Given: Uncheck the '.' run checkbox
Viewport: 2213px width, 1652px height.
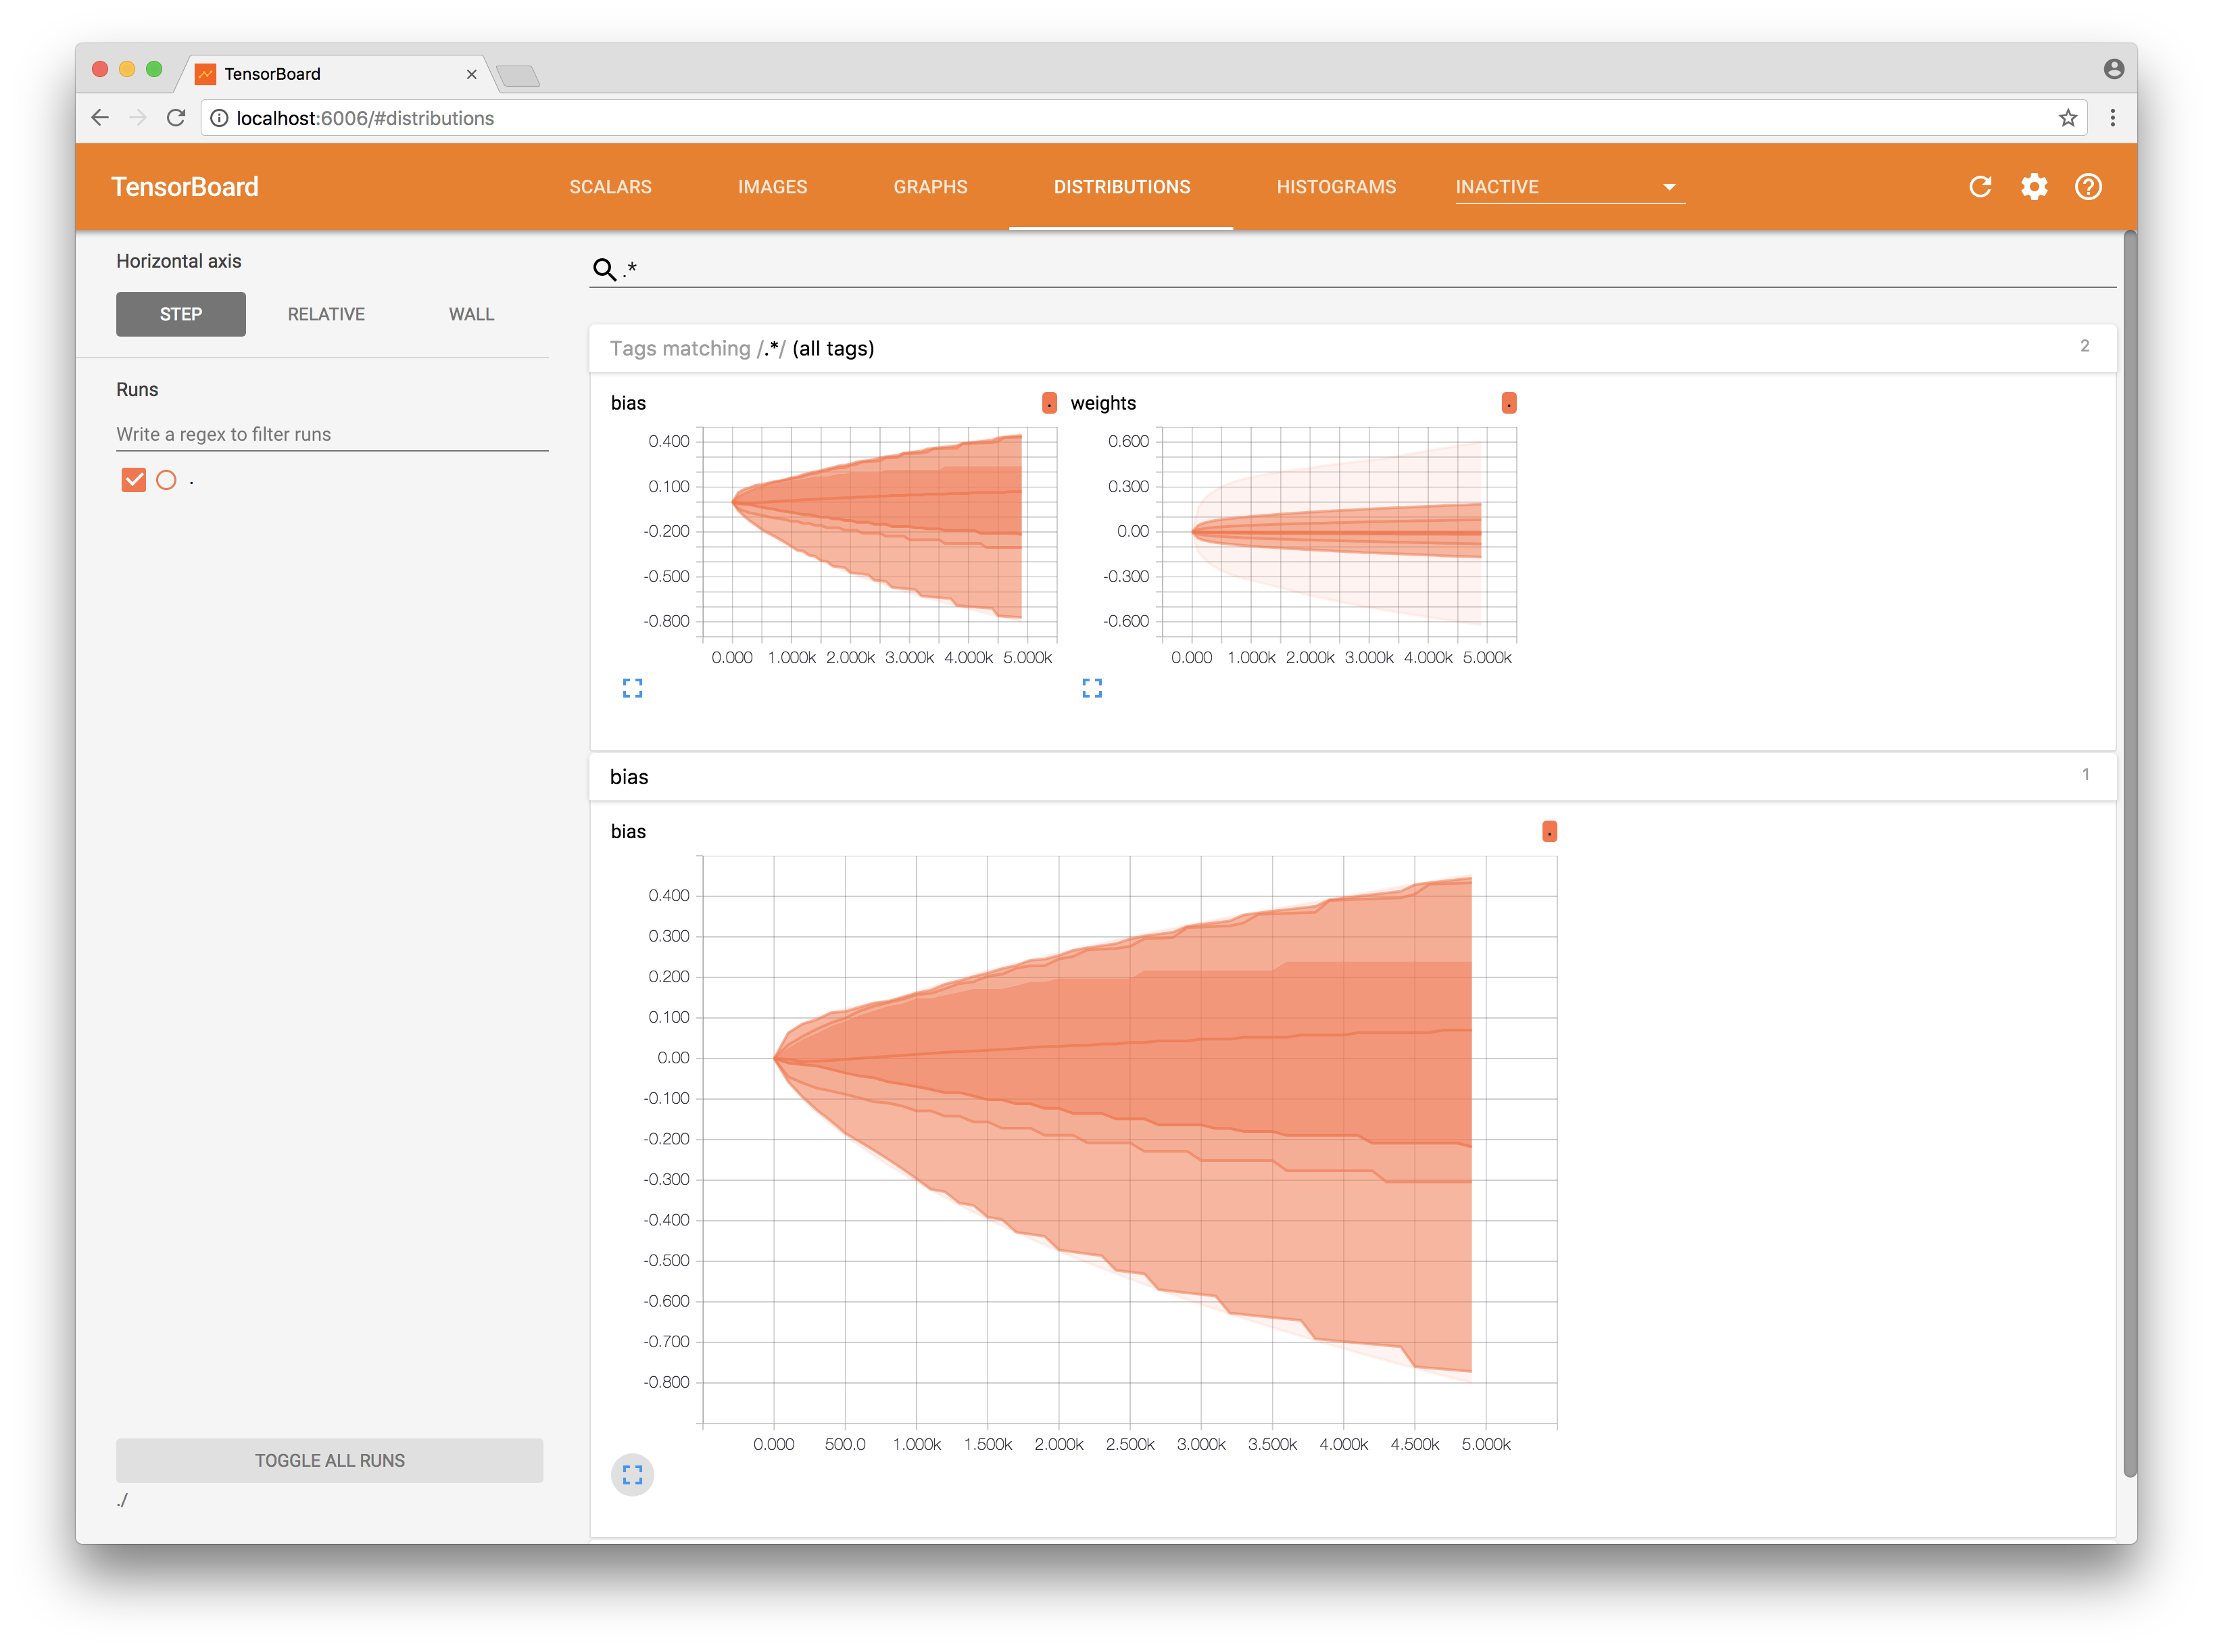Looking at the screenshot, I should pos(134,480).
